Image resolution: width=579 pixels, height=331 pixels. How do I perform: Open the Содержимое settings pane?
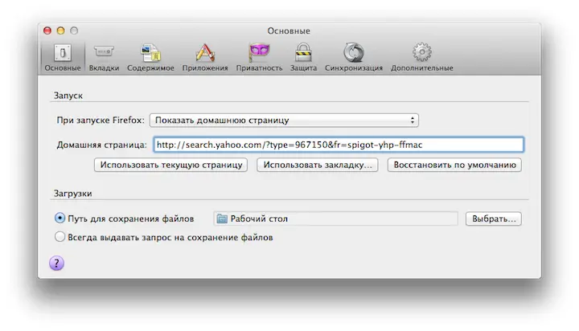point(151,56)
